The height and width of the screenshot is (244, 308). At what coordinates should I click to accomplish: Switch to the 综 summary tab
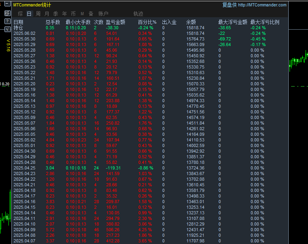pyautogui.click(x=20, y=14)
